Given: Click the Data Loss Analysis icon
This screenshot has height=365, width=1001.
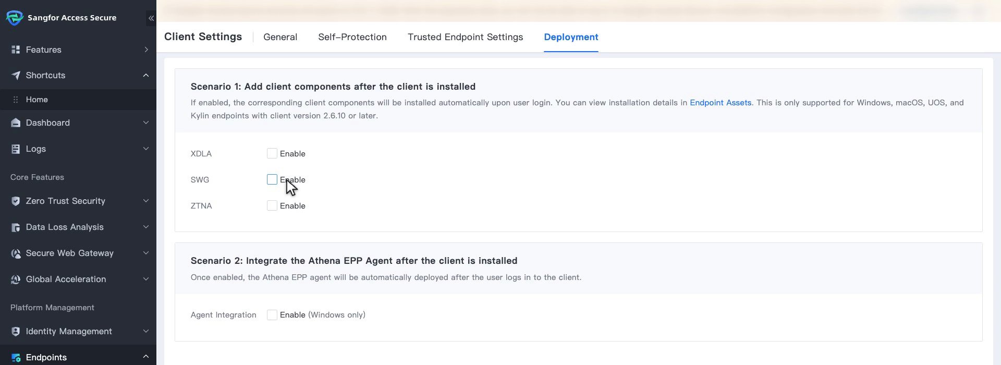Looking at the screenshot, I should pyautogui.click(x=16, y=227).
